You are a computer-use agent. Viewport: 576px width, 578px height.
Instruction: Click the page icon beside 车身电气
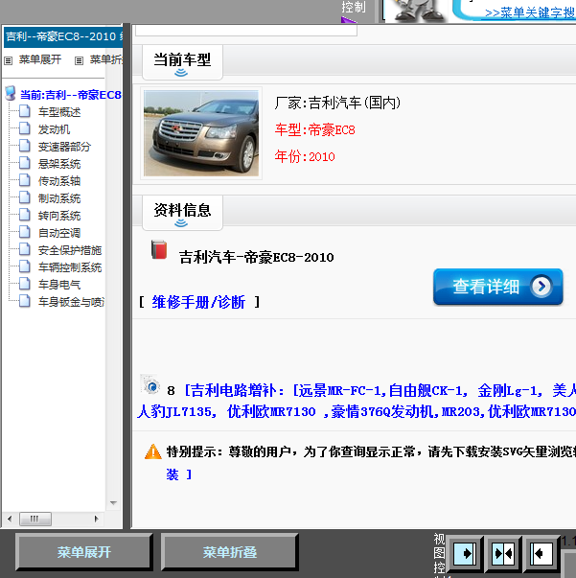tap(25, 284)
